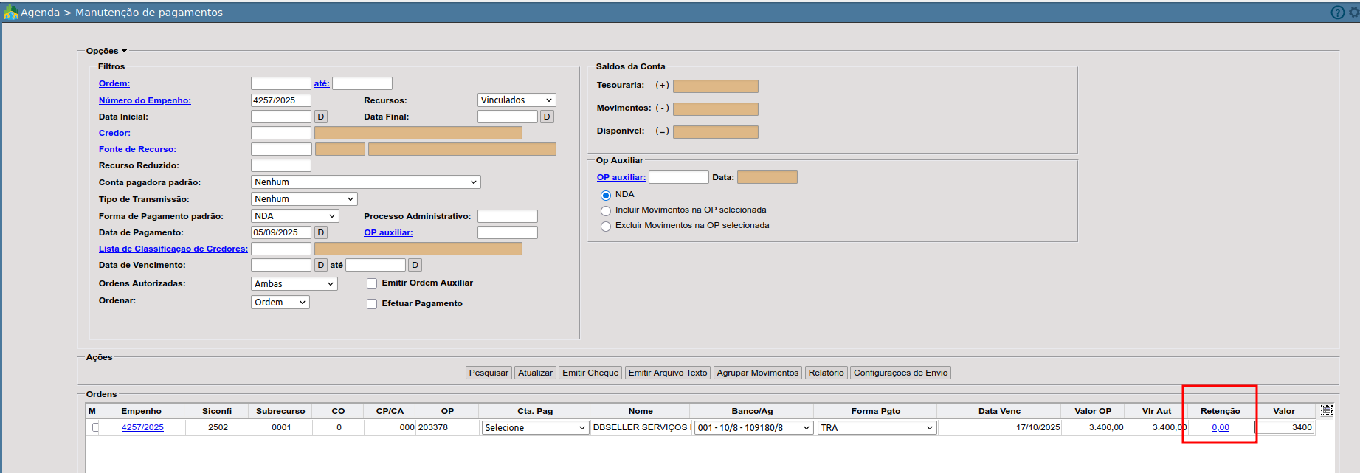The image size is (1360, 473).
Task: Open the Forma Pgto dropdown showing TRA
Action: click(877, 428)
